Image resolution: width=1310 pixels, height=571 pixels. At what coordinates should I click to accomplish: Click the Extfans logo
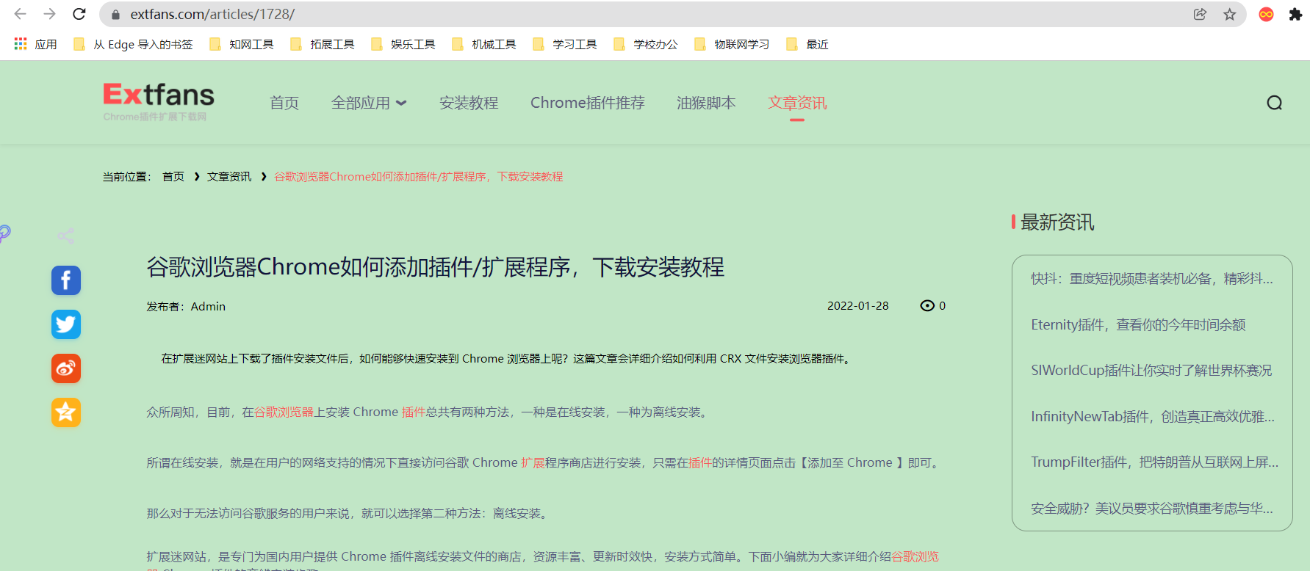tap(158, 101)
